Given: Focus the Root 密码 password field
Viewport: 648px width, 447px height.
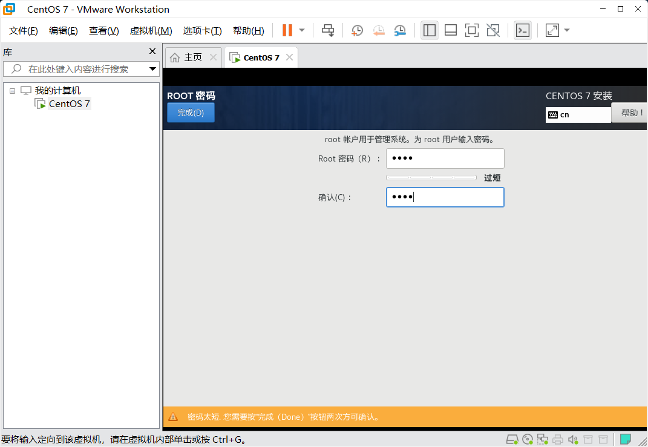Looking at the screenshot, I should (445, 158).
